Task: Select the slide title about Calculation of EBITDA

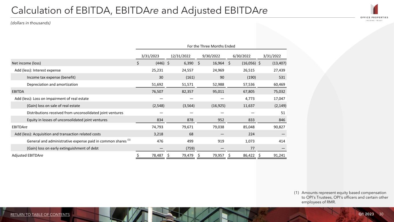Action: [139, 10]
